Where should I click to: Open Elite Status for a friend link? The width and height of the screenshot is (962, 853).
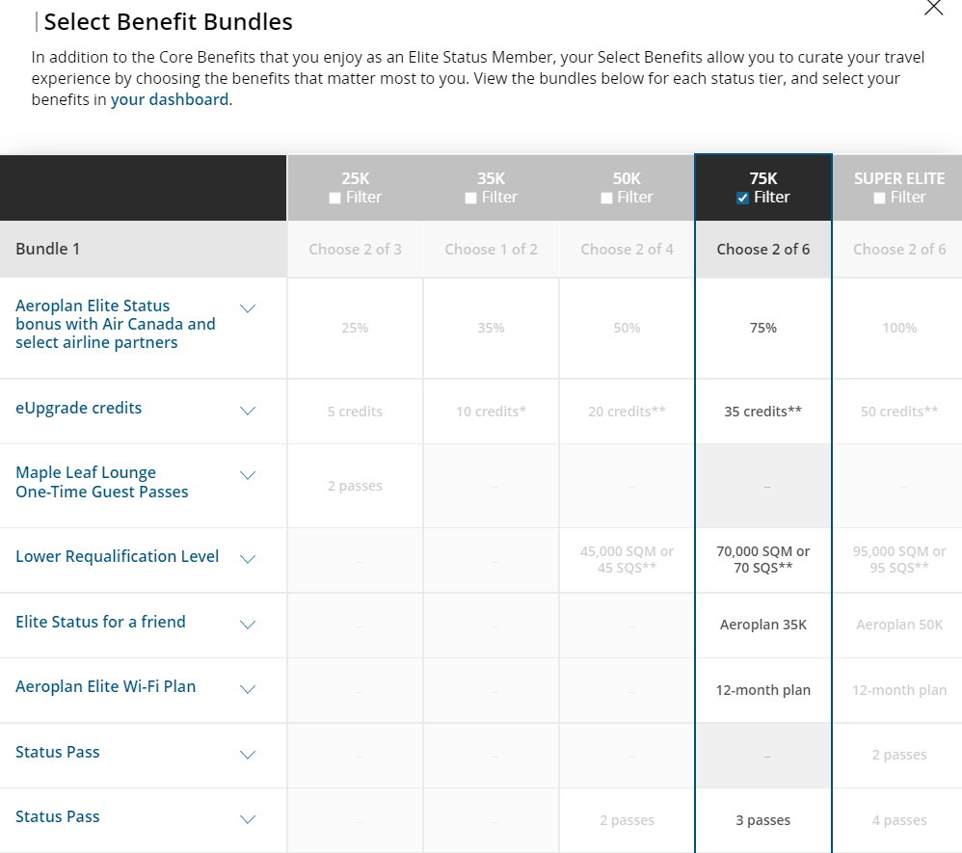(100, 623)
